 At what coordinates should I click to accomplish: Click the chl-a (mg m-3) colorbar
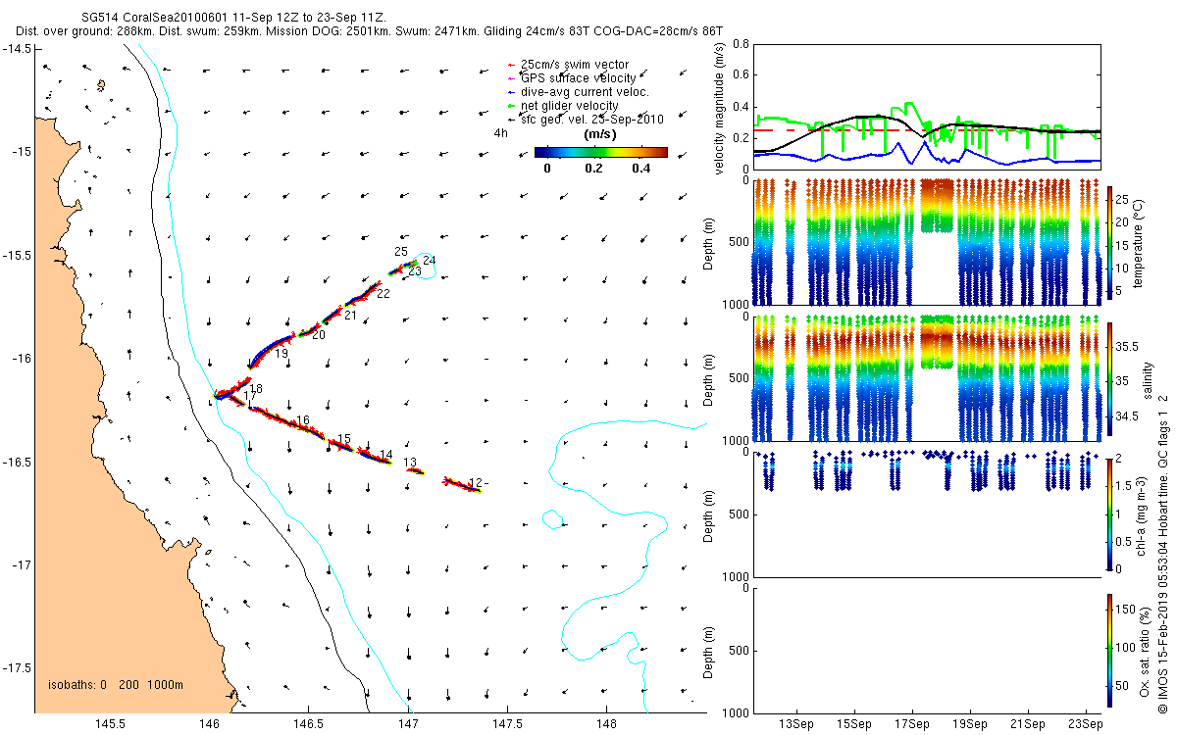tap(1109, 514)
